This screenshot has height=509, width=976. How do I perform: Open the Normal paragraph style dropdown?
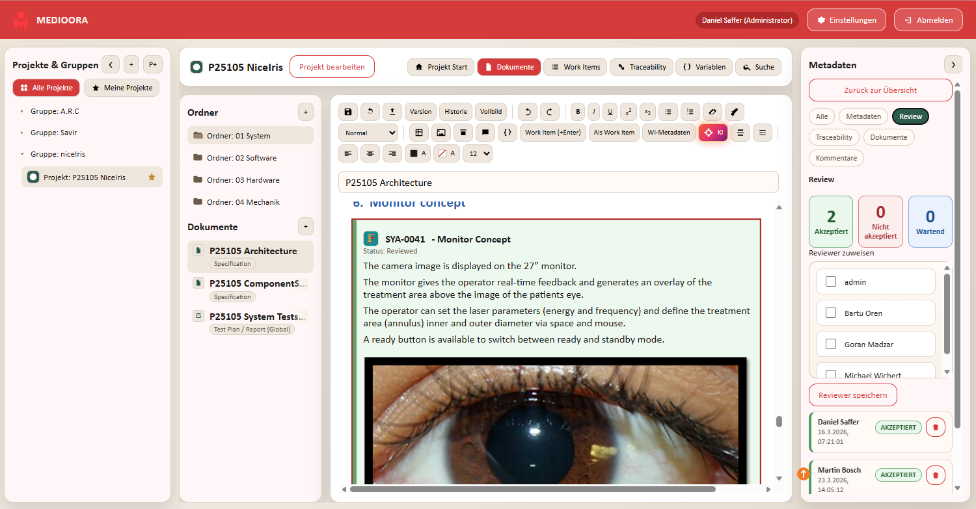[368, 133]
